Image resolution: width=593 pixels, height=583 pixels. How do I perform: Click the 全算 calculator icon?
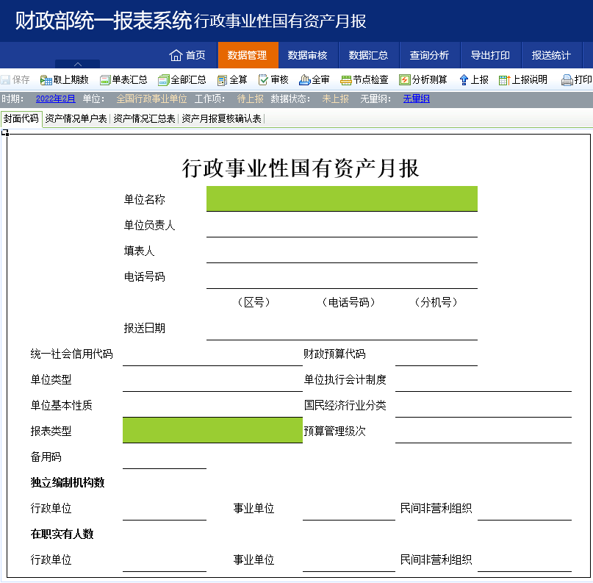coord(222,80)
